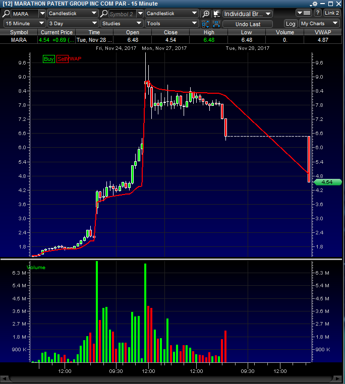Screen dimensions: 345x384
Task: Click the MARA cell in data row
Action: pos(19,40)
